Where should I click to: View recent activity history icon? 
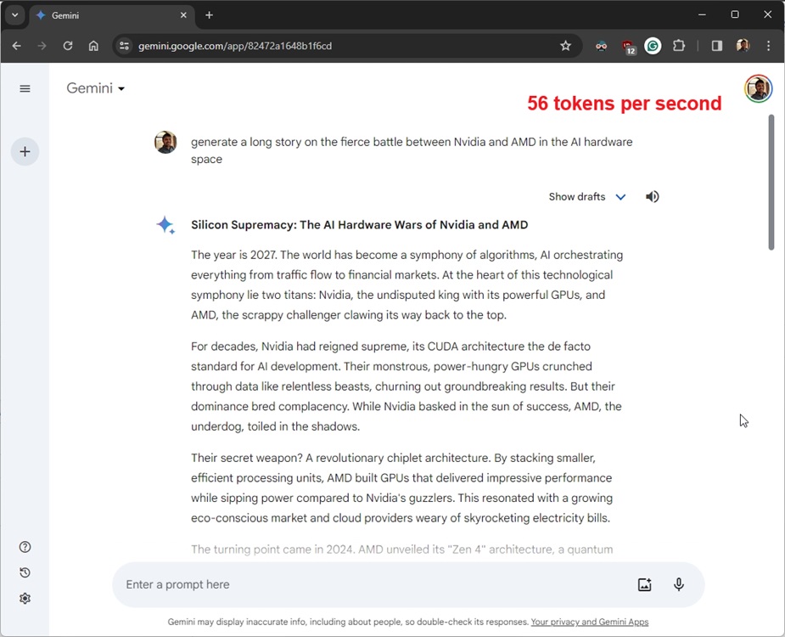click(25, 572)
